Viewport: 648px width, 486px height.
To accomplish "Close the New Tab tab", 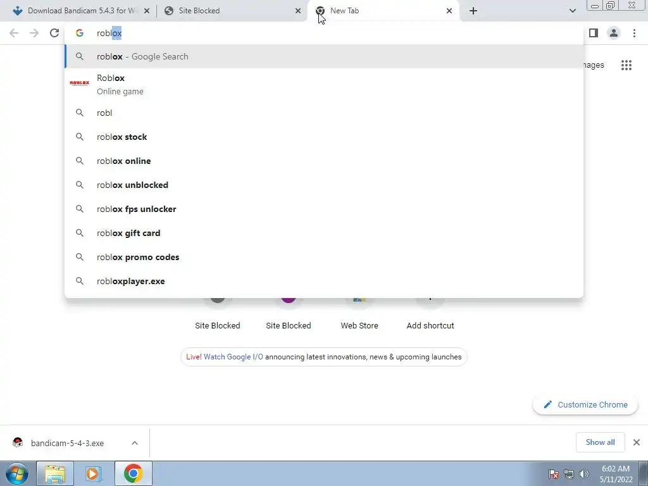I will [449, 11].
